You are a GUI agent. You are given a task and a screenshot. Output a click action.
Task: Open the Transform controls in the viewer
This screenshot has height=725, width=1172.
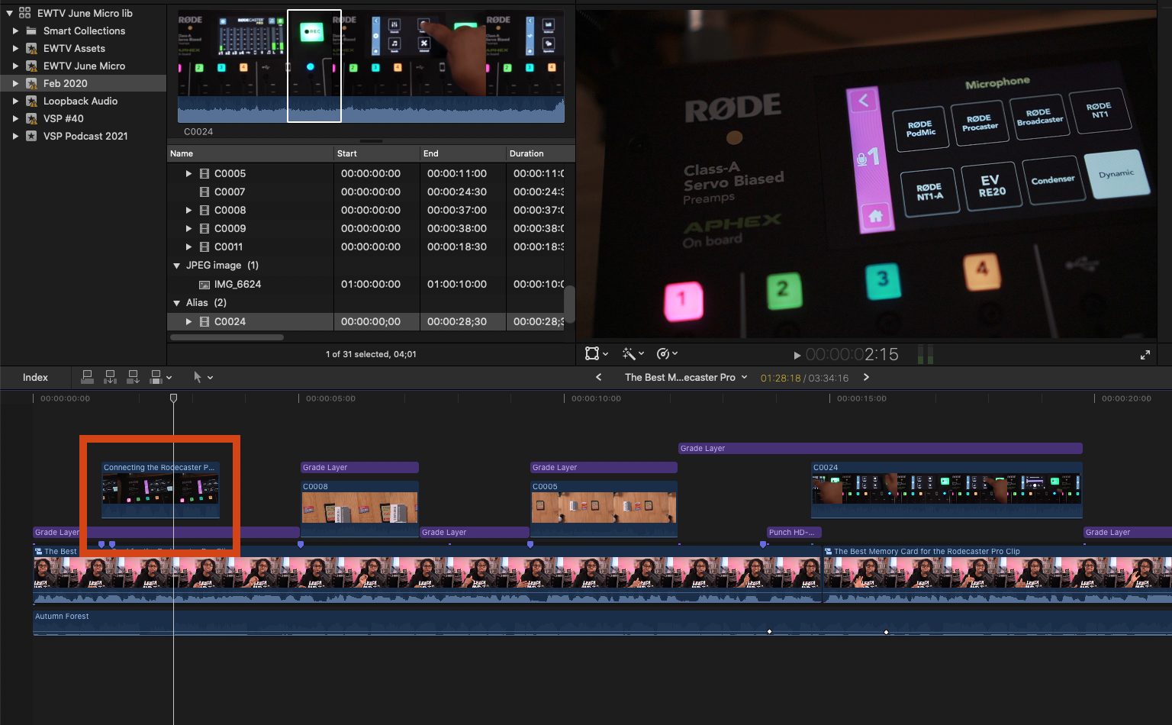tap(592, 353)
